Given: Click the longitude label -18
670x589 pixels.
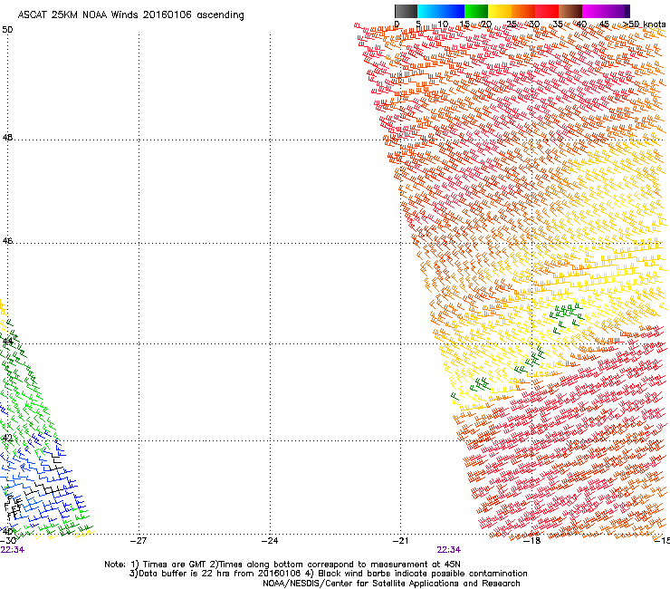Looking at the screenshot, I should tap(532, 541).
